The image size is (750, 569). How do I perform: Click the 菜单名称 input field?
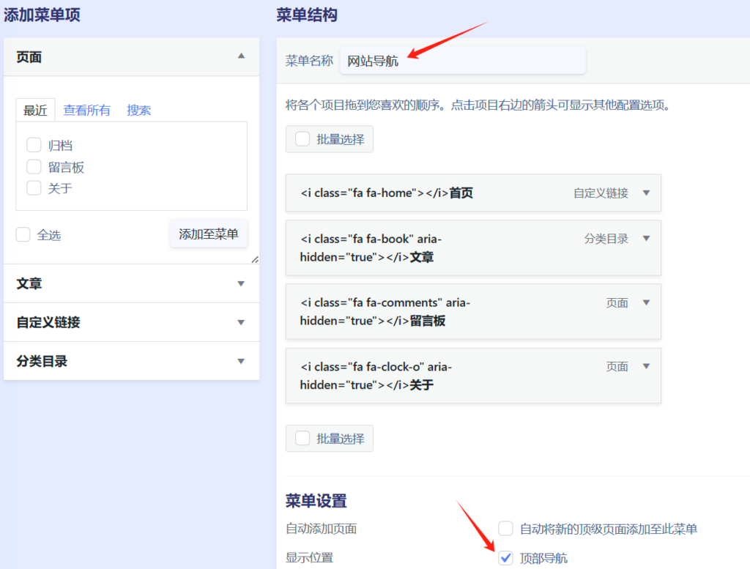coord(462,61)
